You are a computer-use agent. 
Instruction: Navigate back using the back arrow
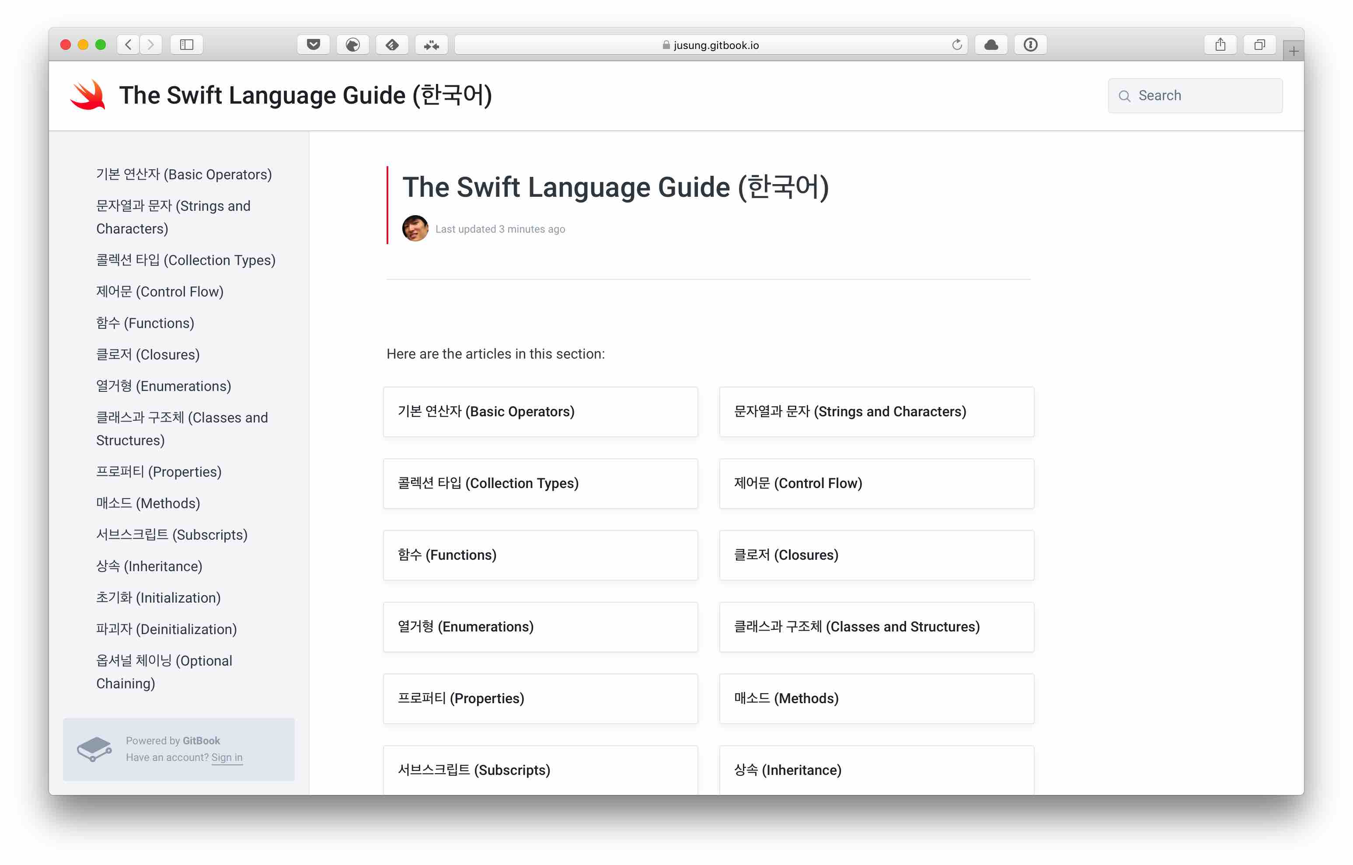(128, 45)
